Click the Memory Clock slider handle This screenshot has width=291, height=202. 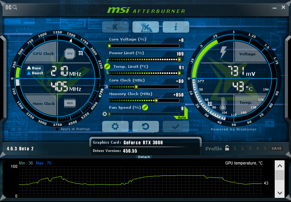[156, 100]
